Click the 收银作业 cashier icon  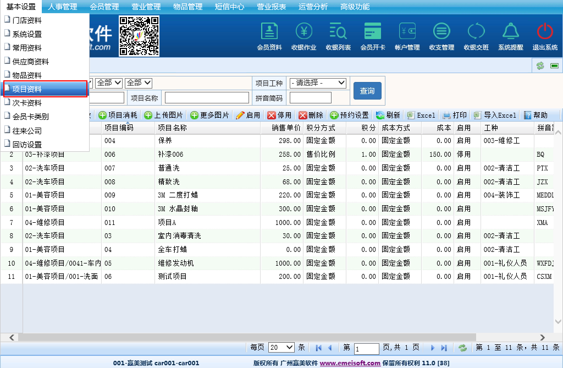pos(303,31)
